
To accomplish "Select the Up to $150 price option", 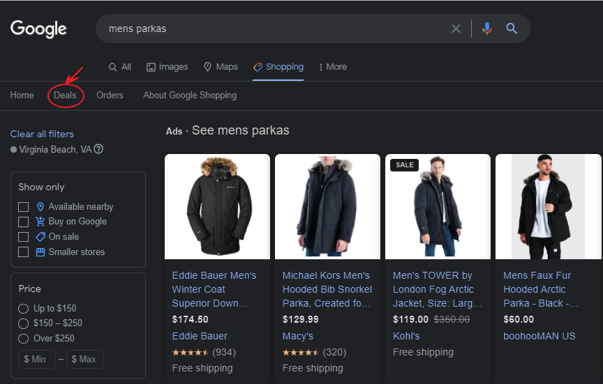I will 24,309.
